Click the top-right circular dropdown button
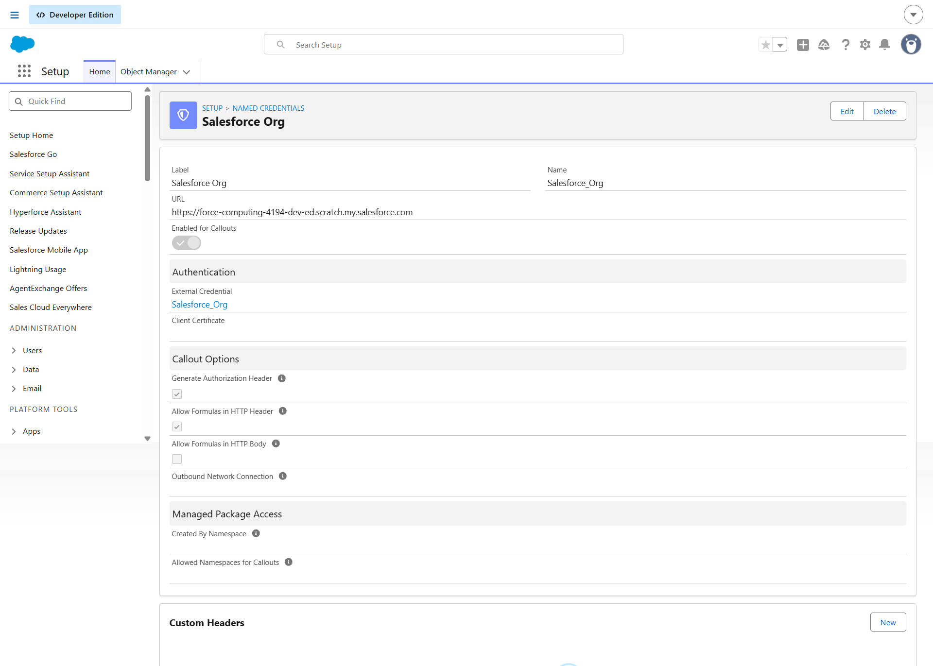This screenshot has height=666, width=933. point(914,15)
